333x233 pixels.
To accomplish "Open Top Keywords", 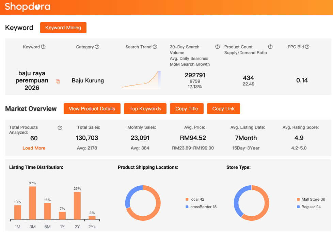I will [145, 109].
